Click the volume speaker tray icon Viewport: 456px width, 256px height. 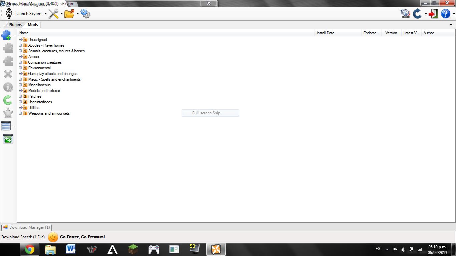pyautogui.click(x=403, y=249)
